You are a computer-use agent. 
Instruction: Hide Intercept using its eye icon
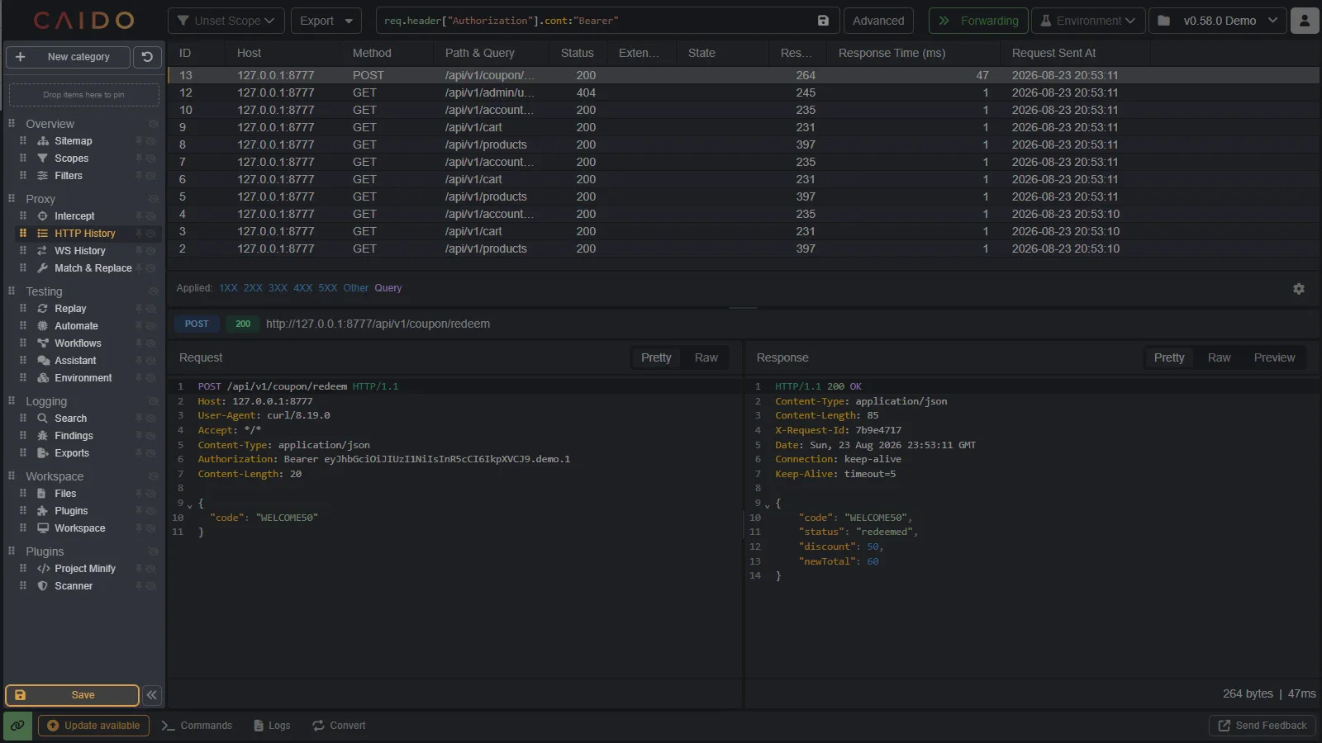tap(151, 217)
